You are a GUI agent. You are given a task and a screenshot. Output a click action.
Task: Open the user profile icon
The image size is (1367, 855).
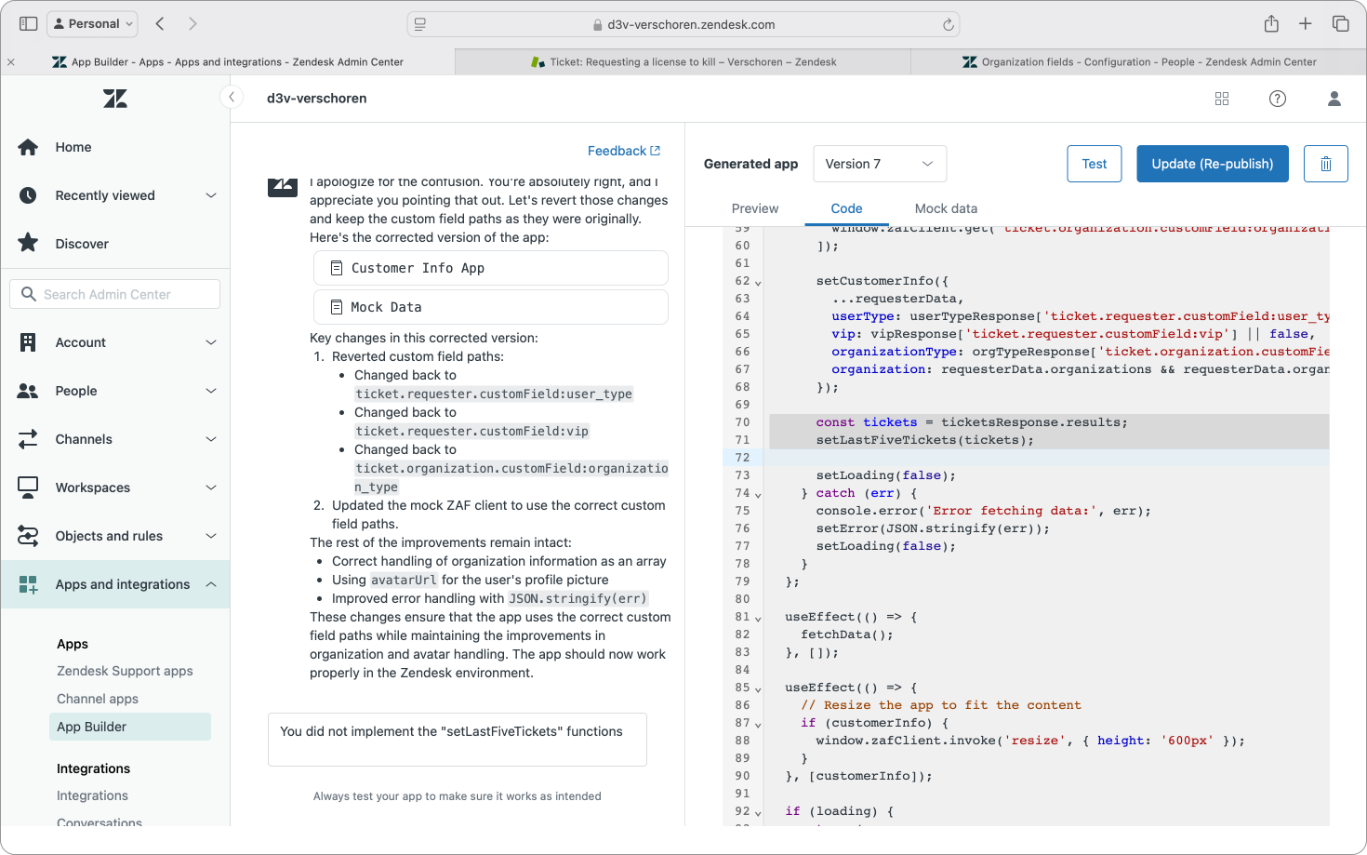[1334, 99]
